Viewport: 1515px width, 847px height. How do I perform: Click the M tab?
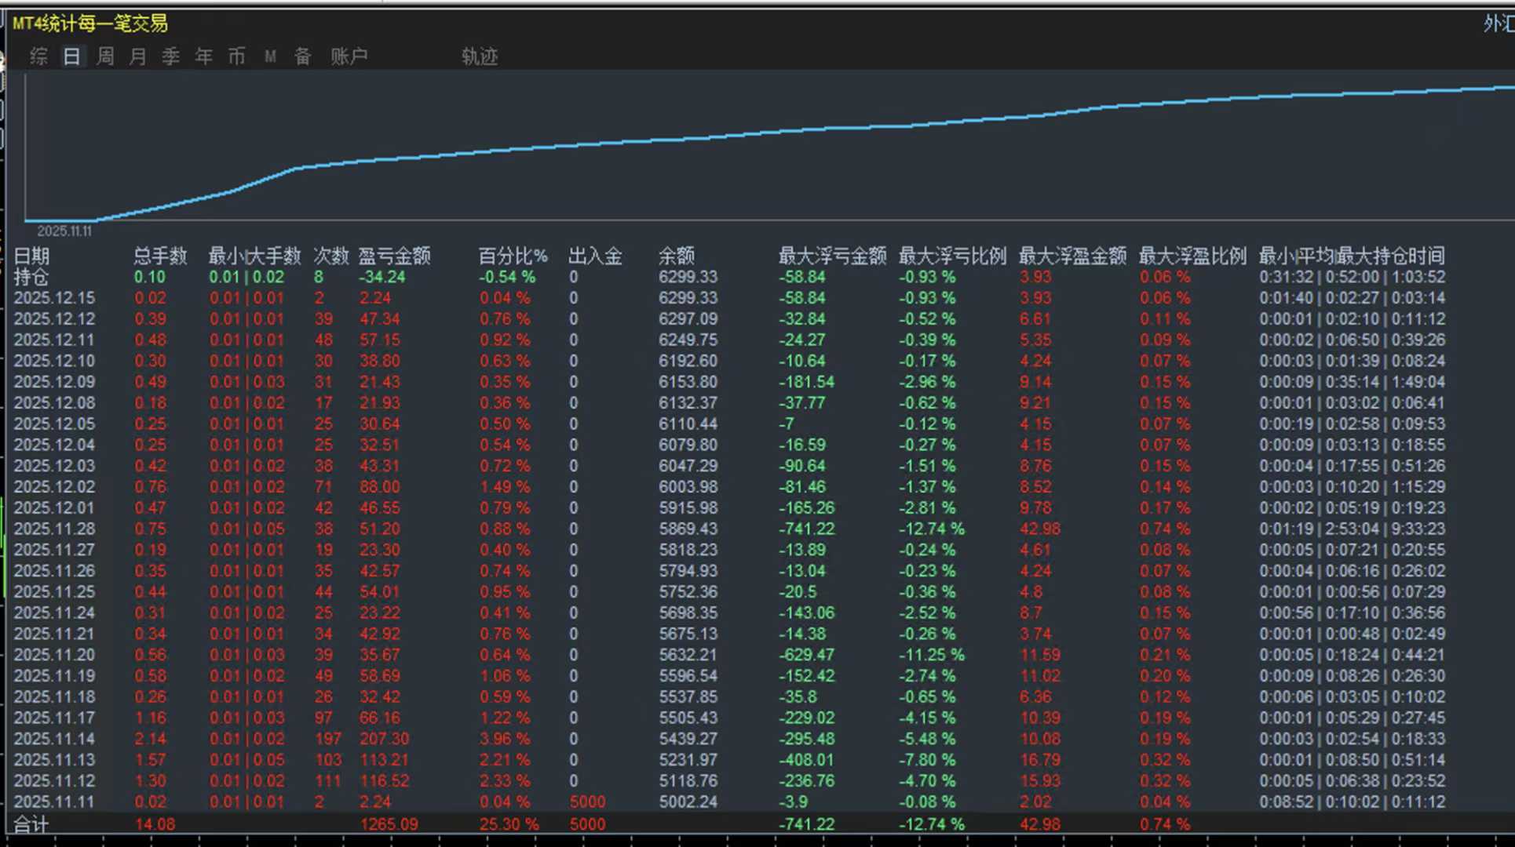click(270, 56)
